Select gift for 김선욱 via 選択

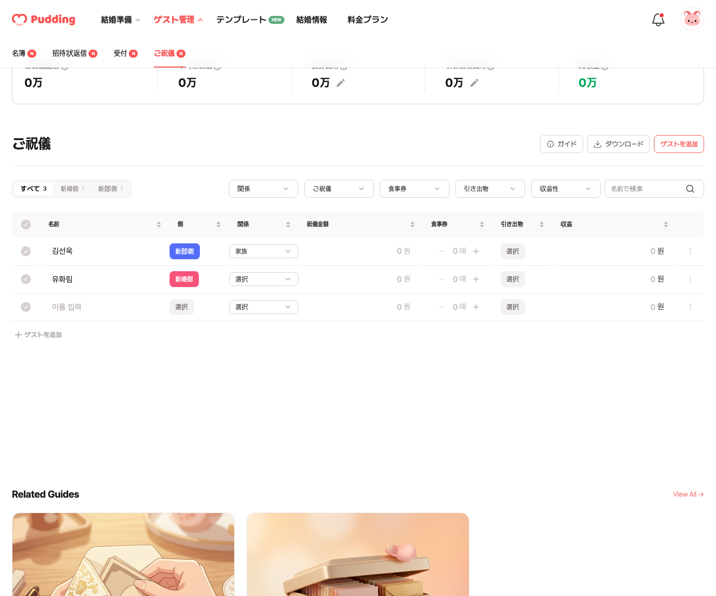513,251
